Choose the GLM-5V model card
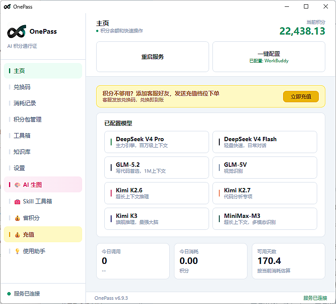The image size is (336, 304). pyautogui.click(x=265, y=168)
